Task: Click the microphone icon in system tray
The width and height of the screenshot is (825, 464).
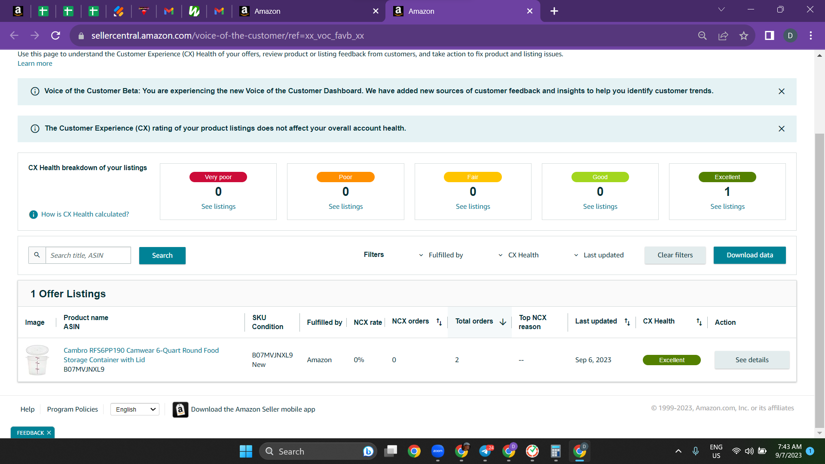Action: pos(696,451)
